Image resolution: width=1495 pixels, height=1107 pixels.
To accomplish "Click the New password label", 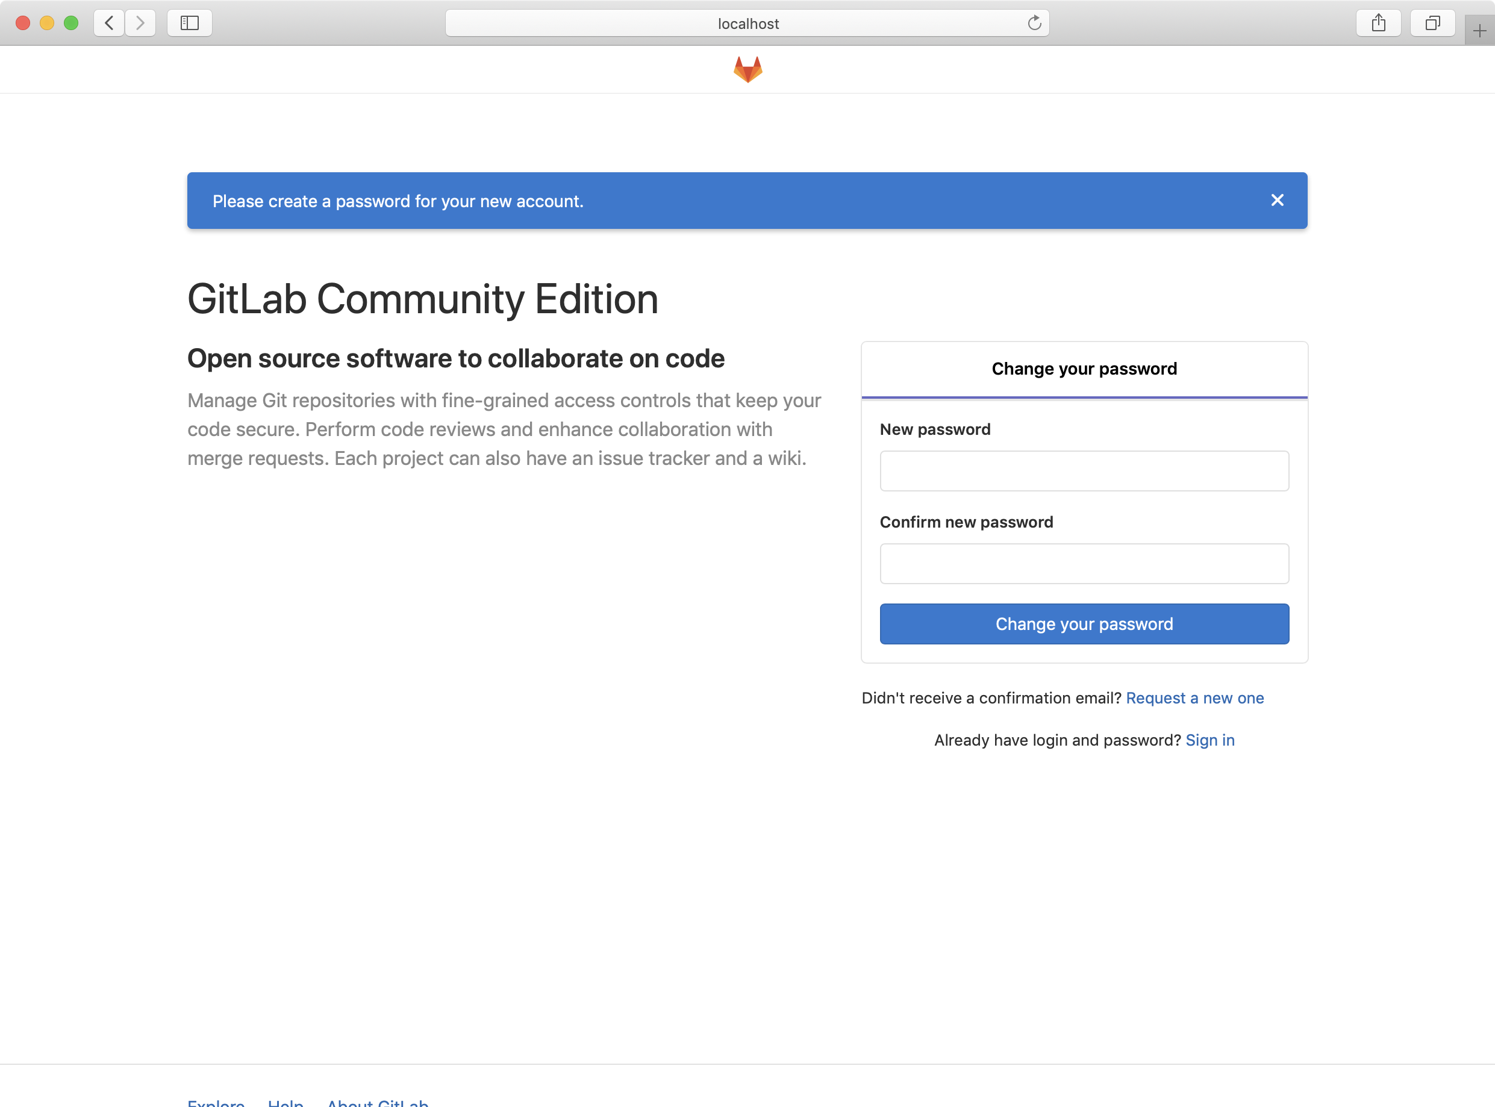I will (x=935, y=429).
